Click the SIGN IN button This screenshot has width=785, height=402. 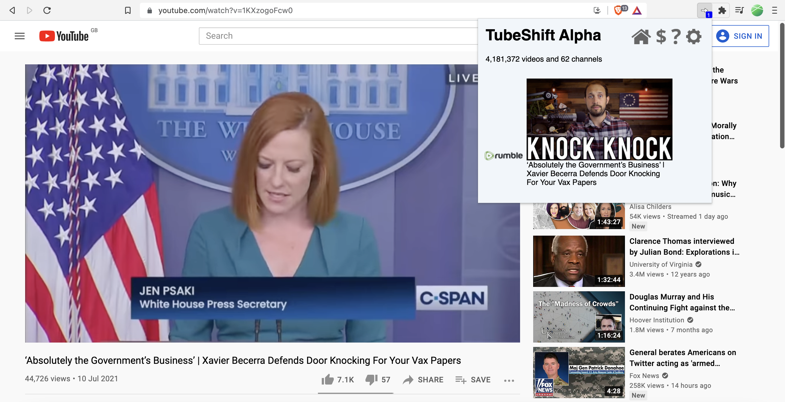point(740,36)
